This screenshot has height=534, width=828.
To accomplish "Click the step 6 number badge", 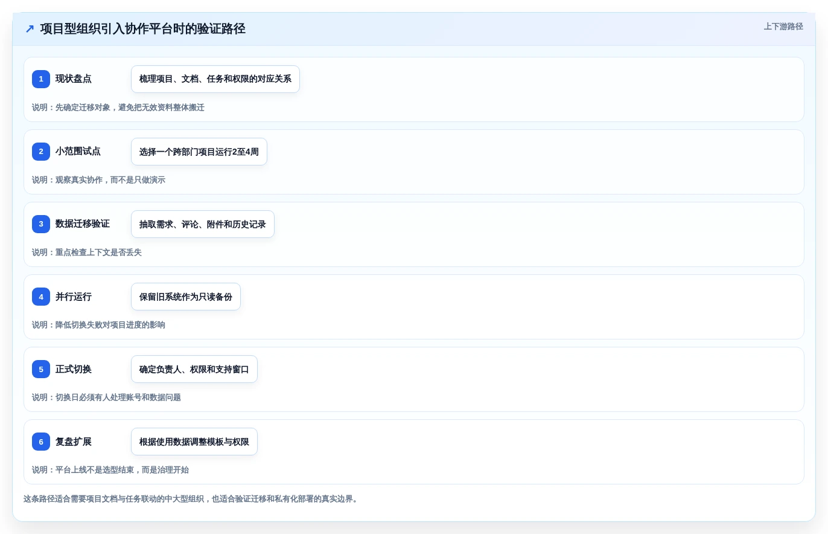I will pos(41,442).
